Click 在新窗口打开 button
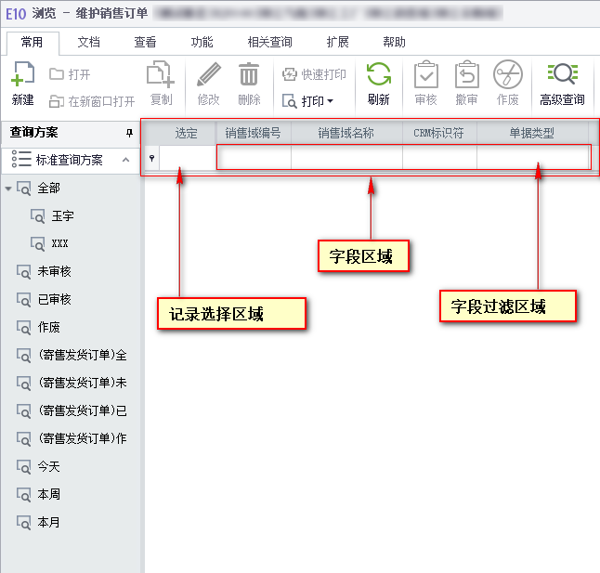Screen dimensions: 600x573 coord(92,101)
